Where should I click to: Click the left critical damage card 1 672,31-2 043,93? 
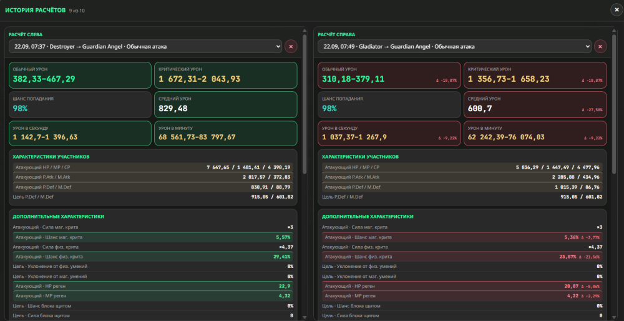(x=226, y=75)
